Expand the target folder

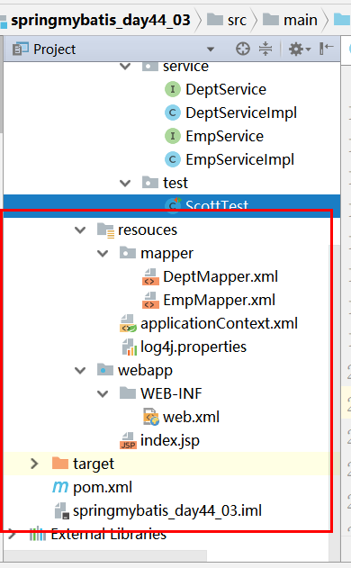pos(34,464)
